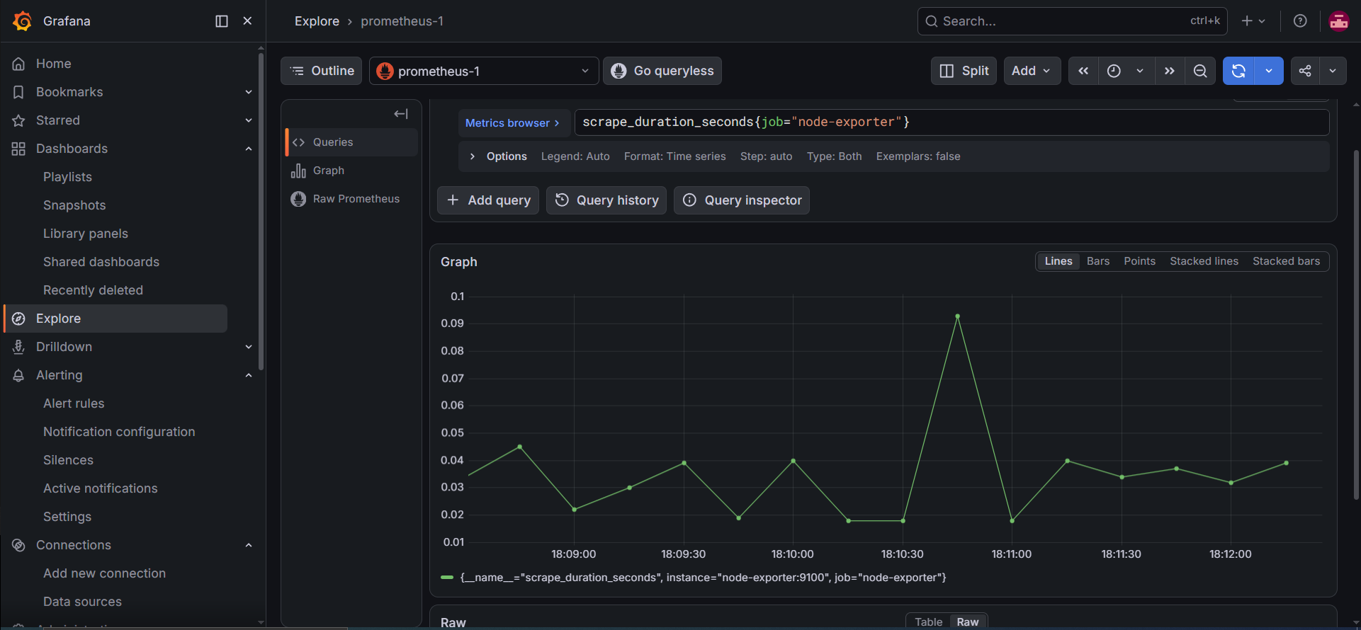Collapse the outline panel arrow icon
The height and width of the screenshot is (630, 1361).
point(401,114)
